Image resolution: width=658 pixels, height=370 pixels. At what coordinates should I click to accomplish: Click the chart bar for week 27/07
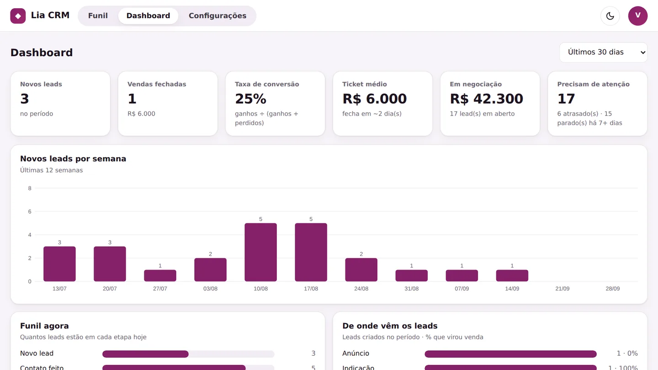160,275
